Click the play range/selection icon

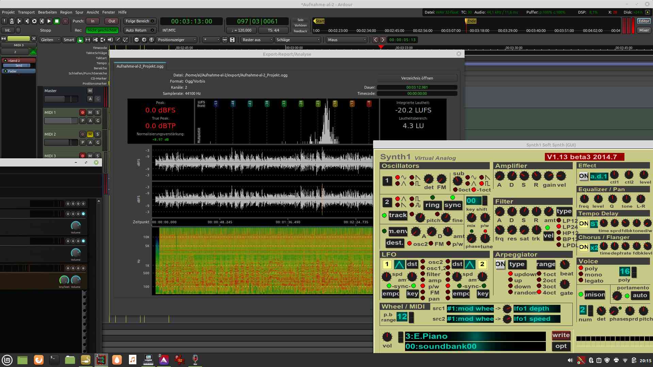[x=42, y=21]
